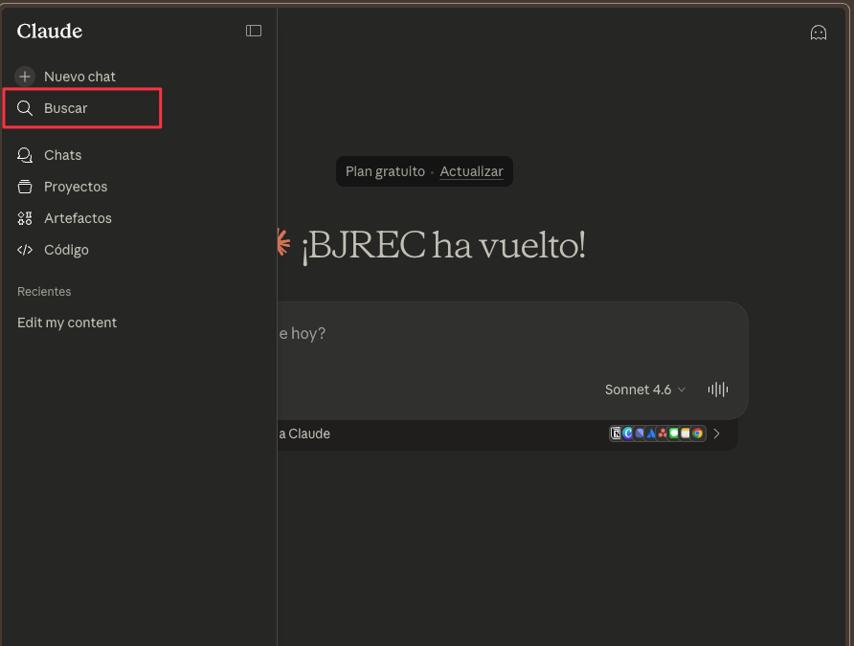
Task: Click the Notion connector icon
Action: click(616, 434)
